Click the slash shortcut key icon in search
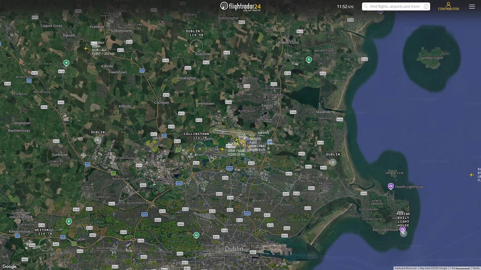The image size is (481, 270). tap(426, 6)
